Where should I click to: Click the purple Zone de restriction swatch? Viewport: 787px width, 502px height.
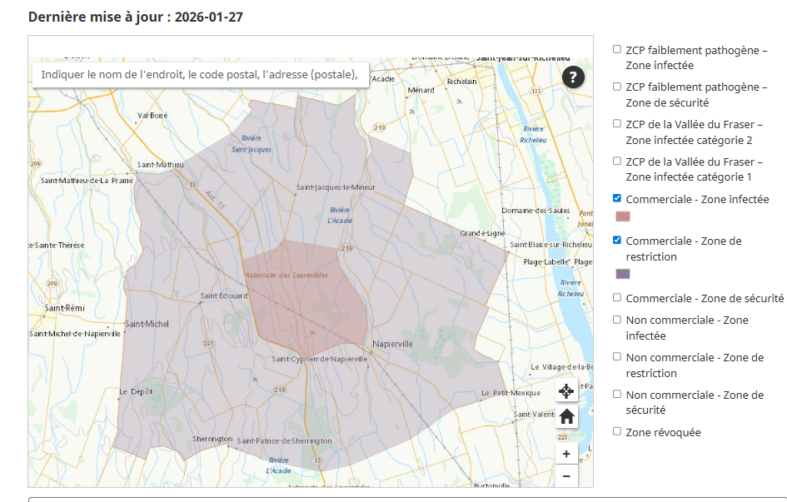[622, 274]
